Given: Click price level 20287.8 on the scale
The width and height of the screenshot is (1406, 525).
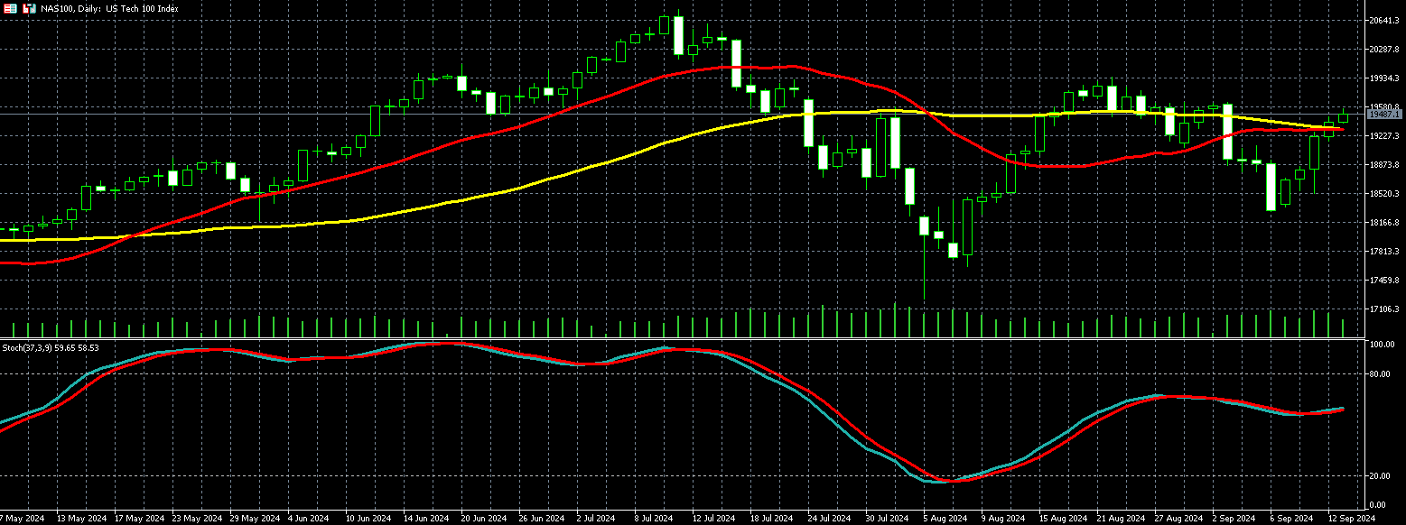Looking at the screenshot, I should click(1383, 49).
